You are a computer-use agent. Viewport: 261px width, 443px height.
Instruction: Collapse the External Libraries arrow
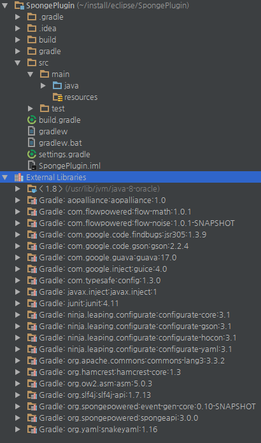[4, 178]
